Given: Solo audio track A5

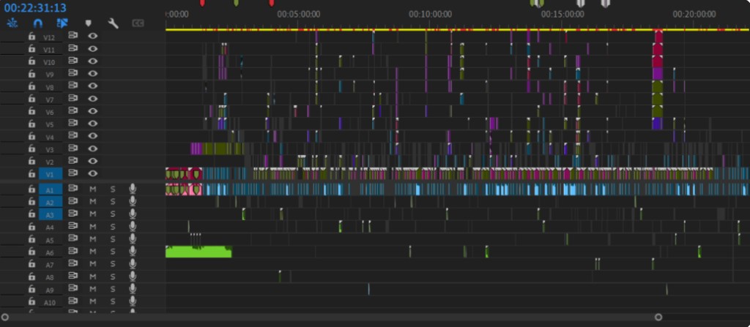Looking at the screenshot, I should tap(112, 239).
